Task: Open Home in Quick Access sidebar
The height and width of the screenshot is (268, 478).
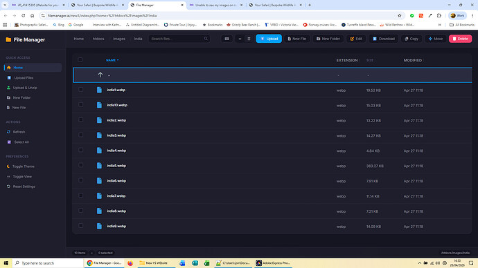Action: 33,68
